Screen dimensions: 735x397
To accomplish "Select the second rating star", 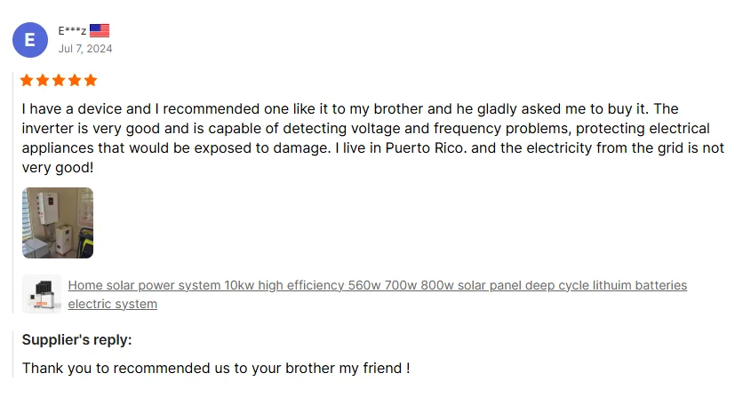I will [x=43, y=81].
